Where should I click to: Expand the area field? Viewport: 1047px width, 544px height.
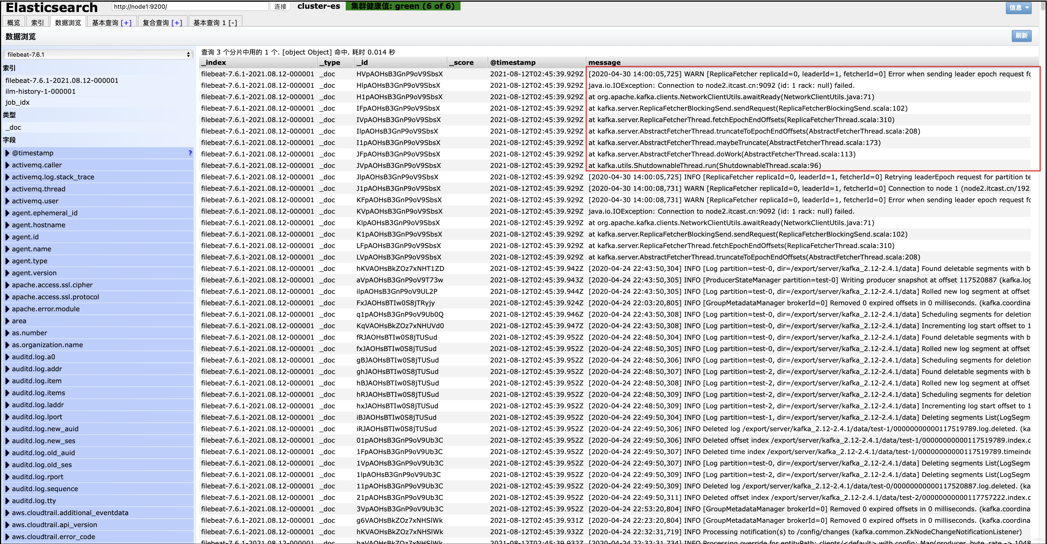coord(98,321)
